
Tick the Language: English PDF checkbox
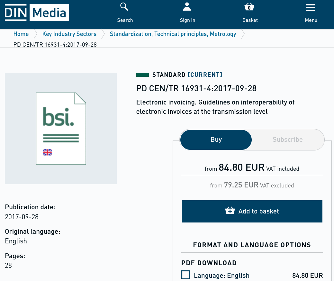click(x=185, y=275)
